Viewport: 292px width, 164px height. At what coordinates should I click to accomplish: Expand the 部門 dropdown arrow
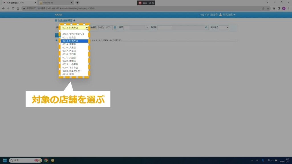tap(147, 28)
